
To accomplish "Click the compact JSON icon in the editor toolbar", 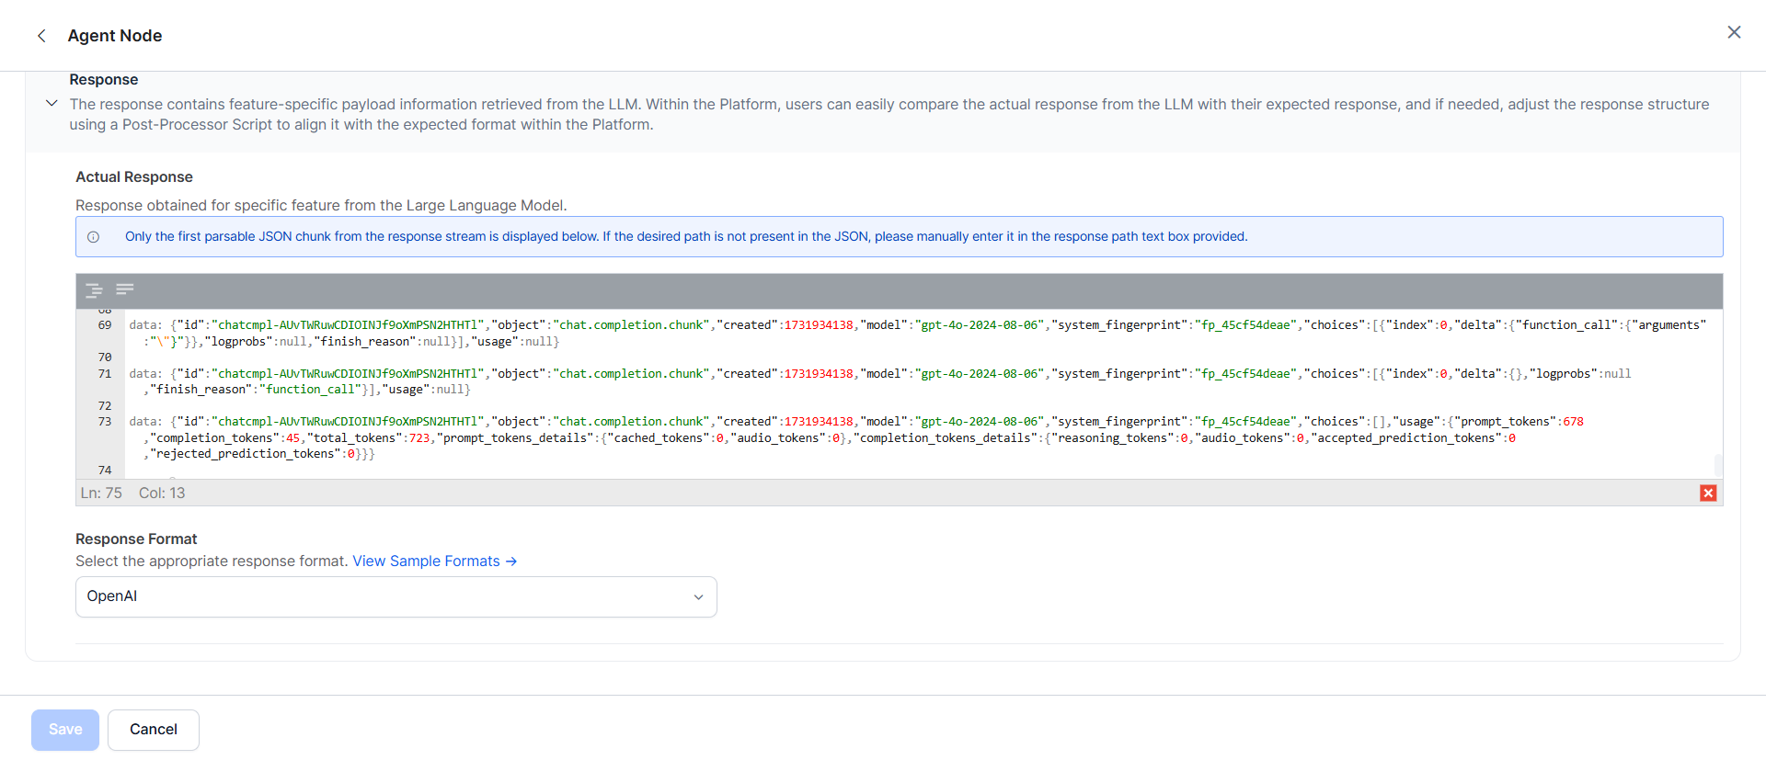I will tap(125, 289).
